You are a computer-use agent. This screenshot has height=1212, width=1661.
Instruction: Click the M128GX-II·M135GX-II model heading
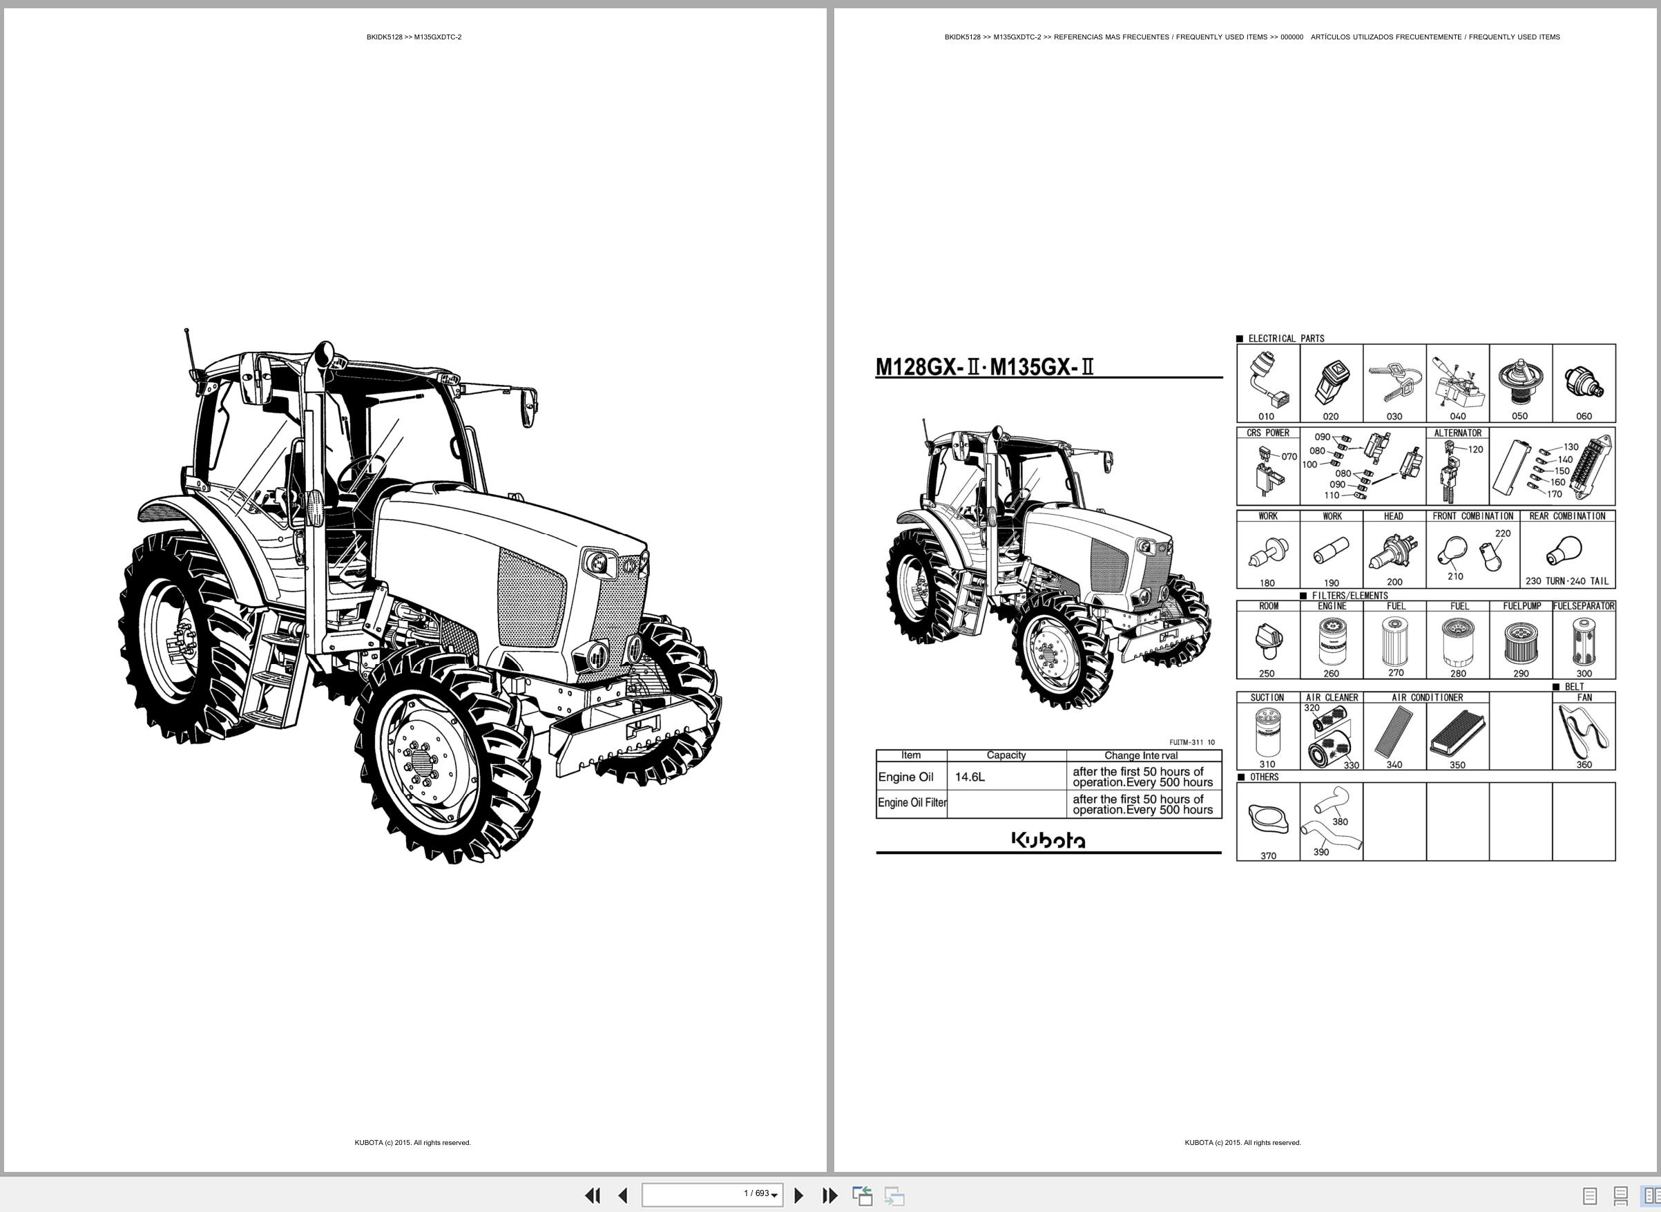tap(984, 366)
